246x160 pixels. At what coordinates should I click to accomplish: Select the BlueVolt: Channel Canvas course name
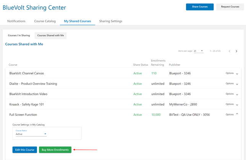pyautogui.click(x=26, y=73)
